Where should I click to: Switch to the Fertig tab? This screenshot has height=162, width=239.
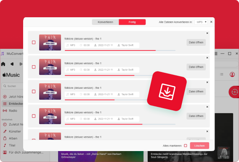click(132, 22)
